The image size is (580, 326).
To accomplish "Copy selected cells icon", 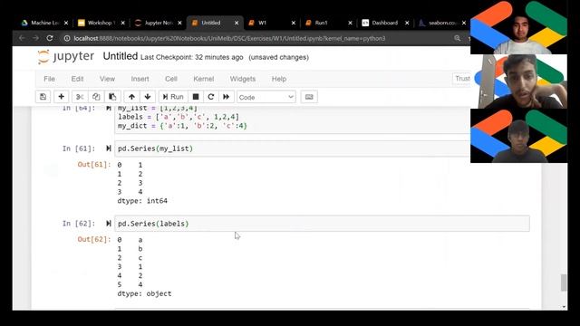I will [96, 97].
